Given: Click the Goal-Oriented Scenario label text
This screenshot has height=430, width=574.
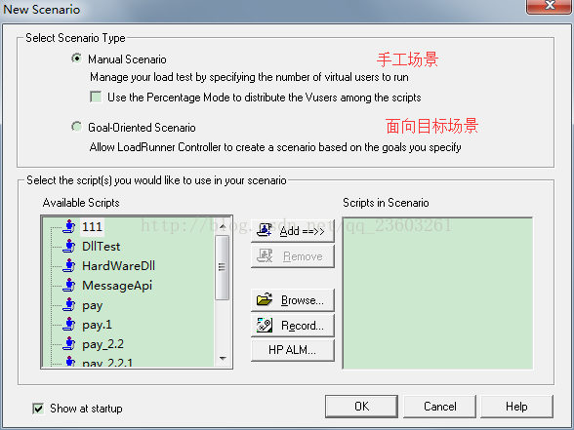Looking at the screenshot, I should [142, 127].
